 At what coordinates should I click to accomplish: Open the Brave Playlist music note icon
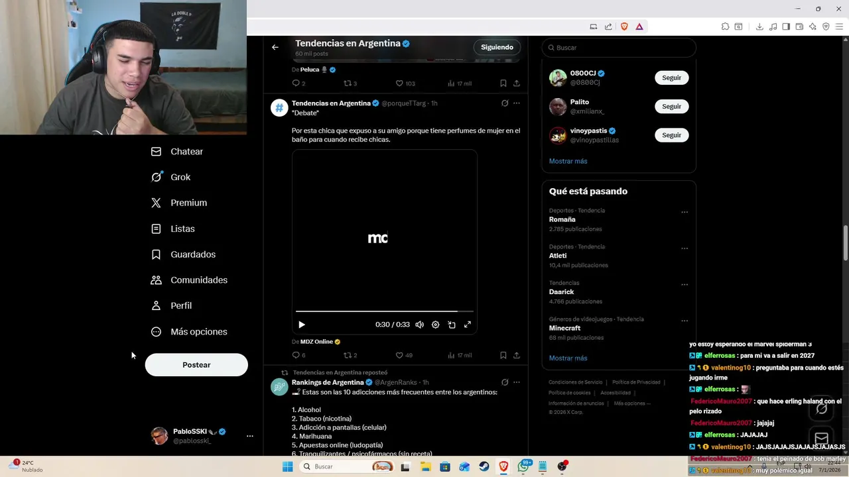[773, 26]
